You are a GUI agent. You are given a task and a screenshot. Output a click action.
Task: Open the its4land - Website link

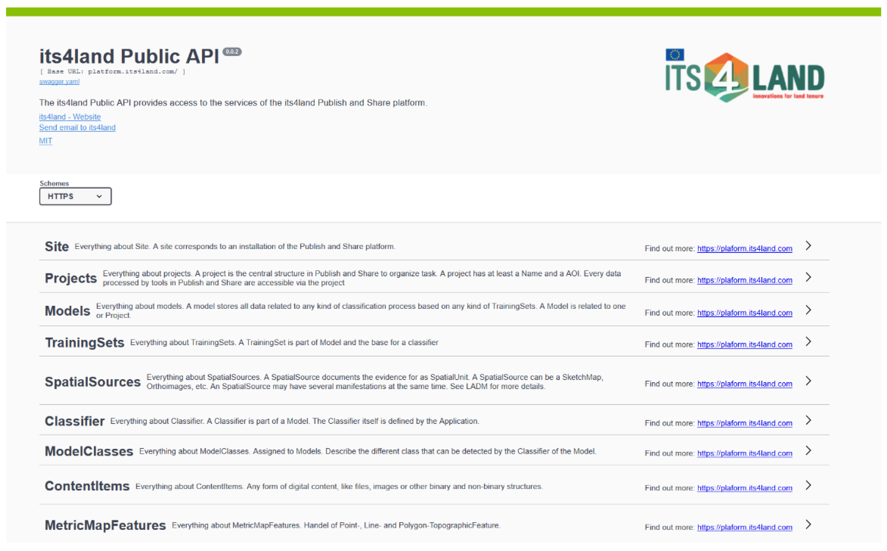click(x=70, y=117)
